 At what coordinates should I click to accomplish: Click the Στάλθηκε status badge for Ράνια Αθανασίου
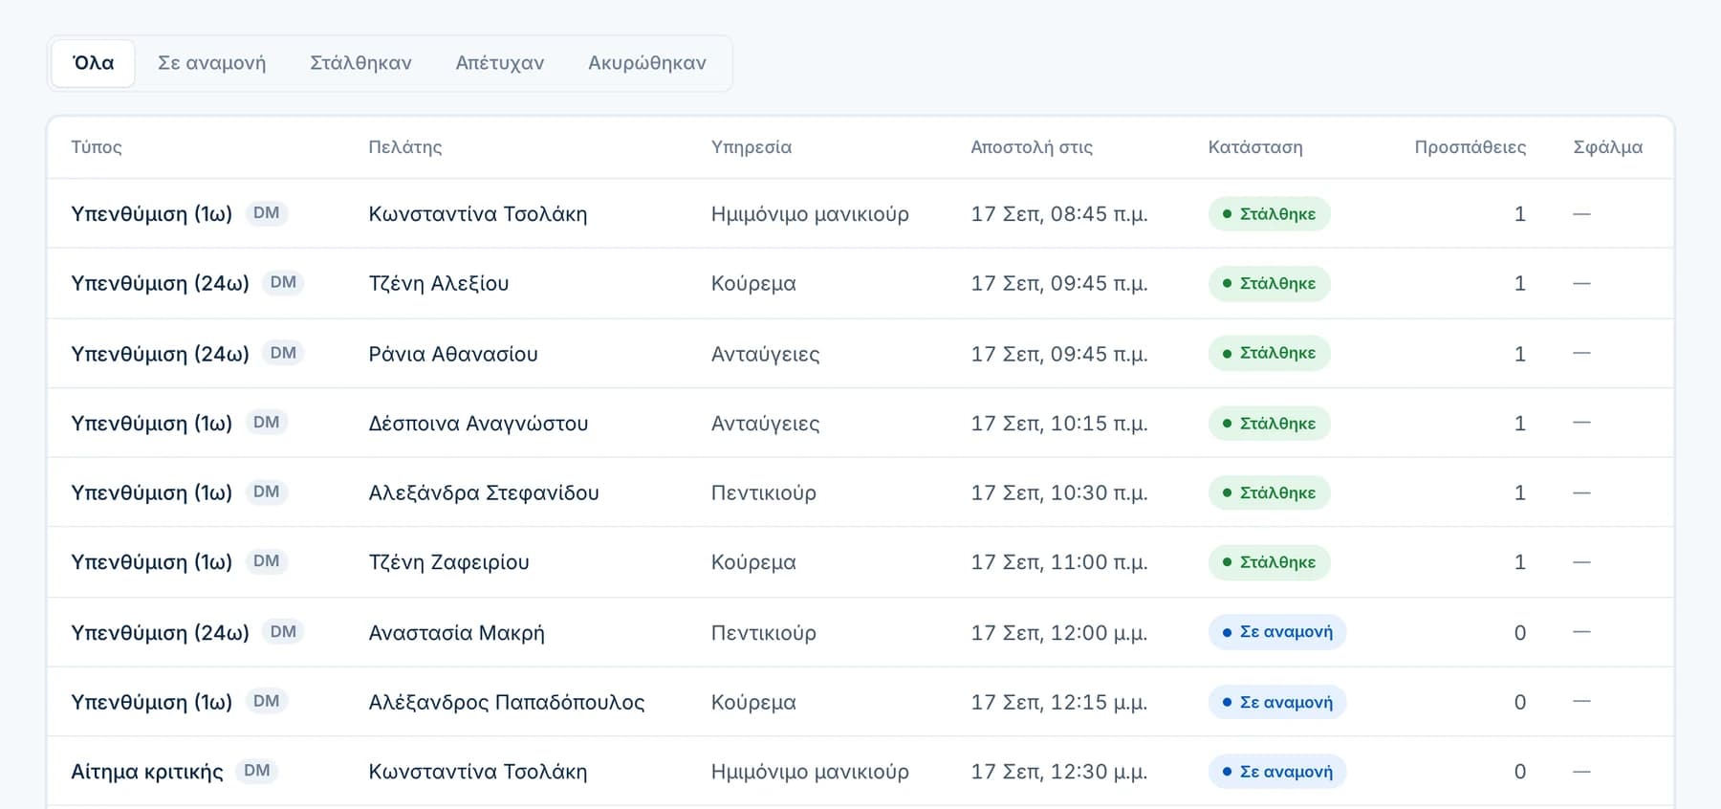coord(1269,353)
